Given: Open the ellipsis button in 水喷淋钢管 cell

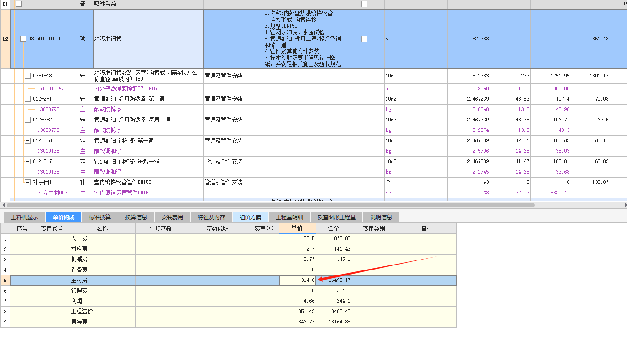Looking at the screenshot, I should click(197, 39).
